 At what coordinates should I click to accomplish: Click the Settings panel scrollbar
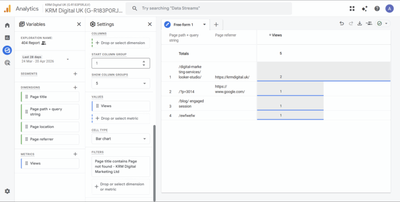tap(154, 163)
